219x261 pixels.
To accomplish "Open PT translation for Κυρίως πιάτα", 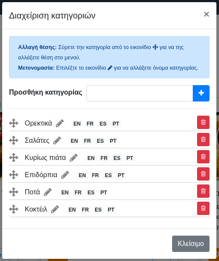I will (x=130, y=158).
